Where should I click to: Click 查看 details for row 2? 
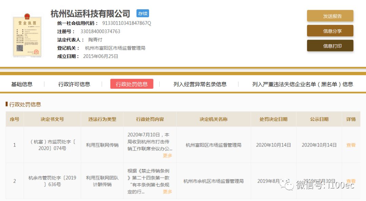point(351,181)
